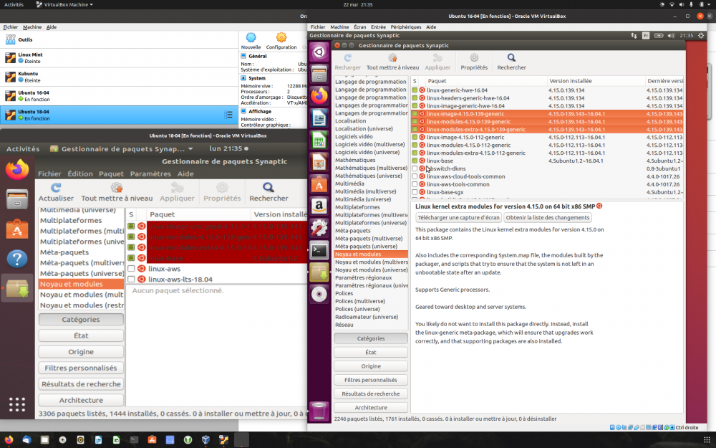The height and width of the screenshot is (448, 716).
Task: Expand Gestionnaire de paquets app menu in Ubuntu 18-04
Action: (122, 149)
